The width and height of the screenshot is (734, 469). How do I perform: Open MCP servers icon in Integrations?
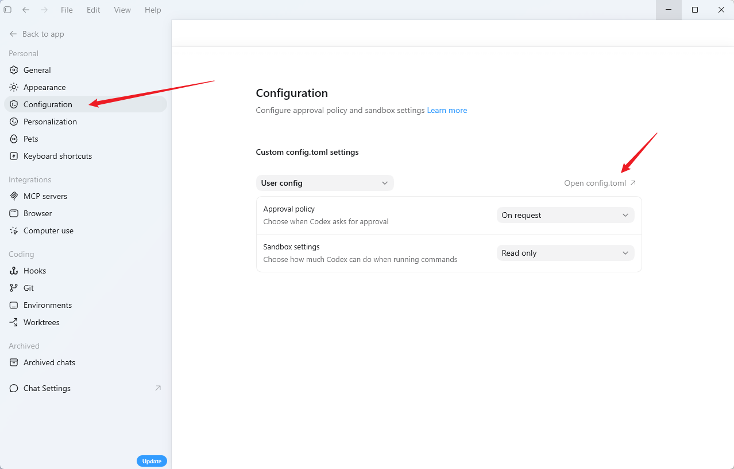tap(14, 196)
